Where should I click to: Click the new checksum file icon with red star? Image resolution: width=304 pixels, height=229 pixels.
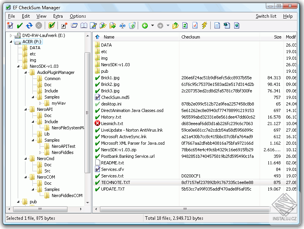tap(10, 25)
